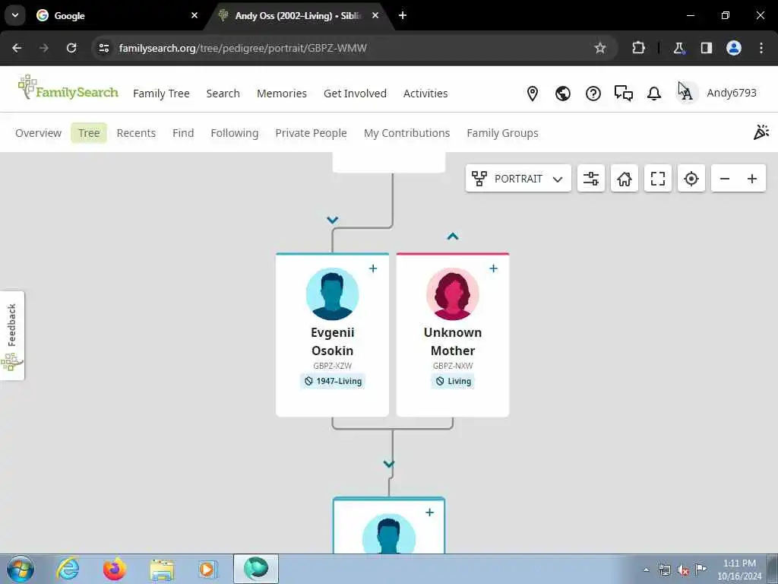Click the plus on Evgenii Osokin card
This screenshot has width=778, height=584.
pos(373,268)
